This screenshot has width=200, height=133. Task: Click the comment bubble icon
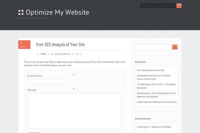[77, 54]
